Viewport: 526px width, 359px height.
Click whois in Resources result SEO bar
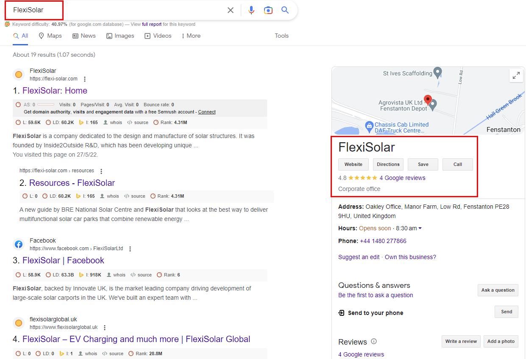click(110, 196)
